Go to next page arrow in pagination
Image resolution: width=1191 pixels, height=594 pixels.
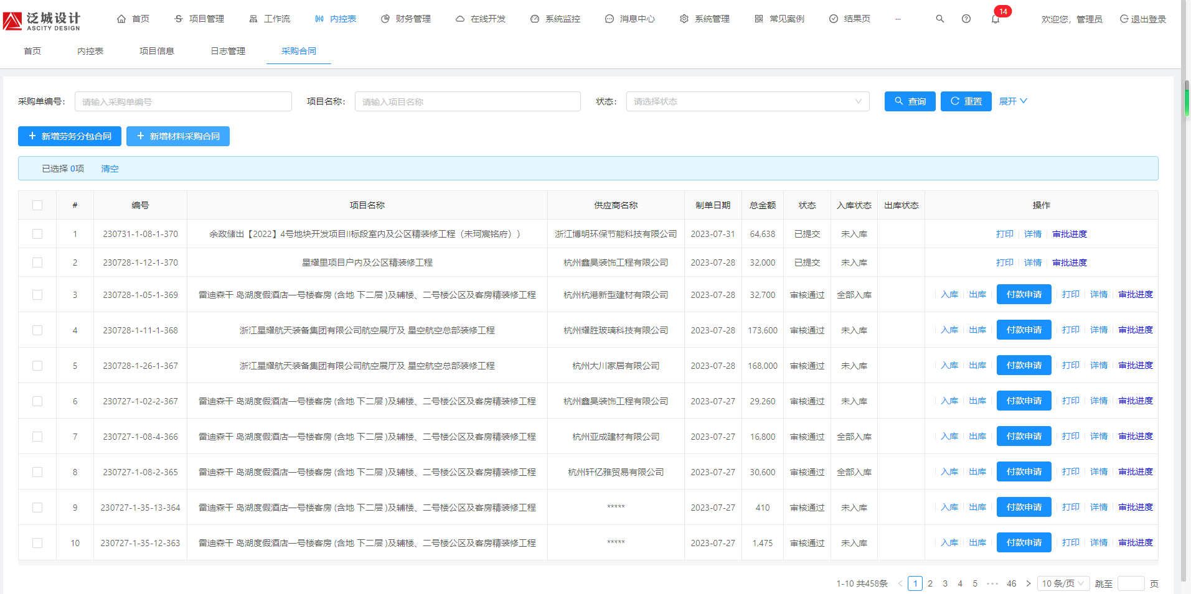(x=1029, y=583)
